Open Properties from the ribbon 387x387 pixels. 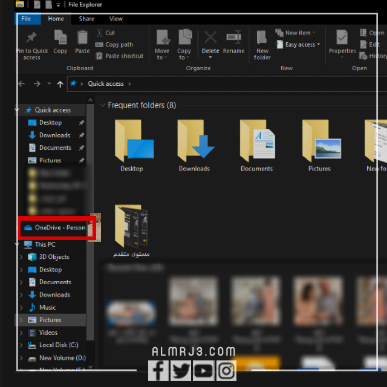point(342,44)
